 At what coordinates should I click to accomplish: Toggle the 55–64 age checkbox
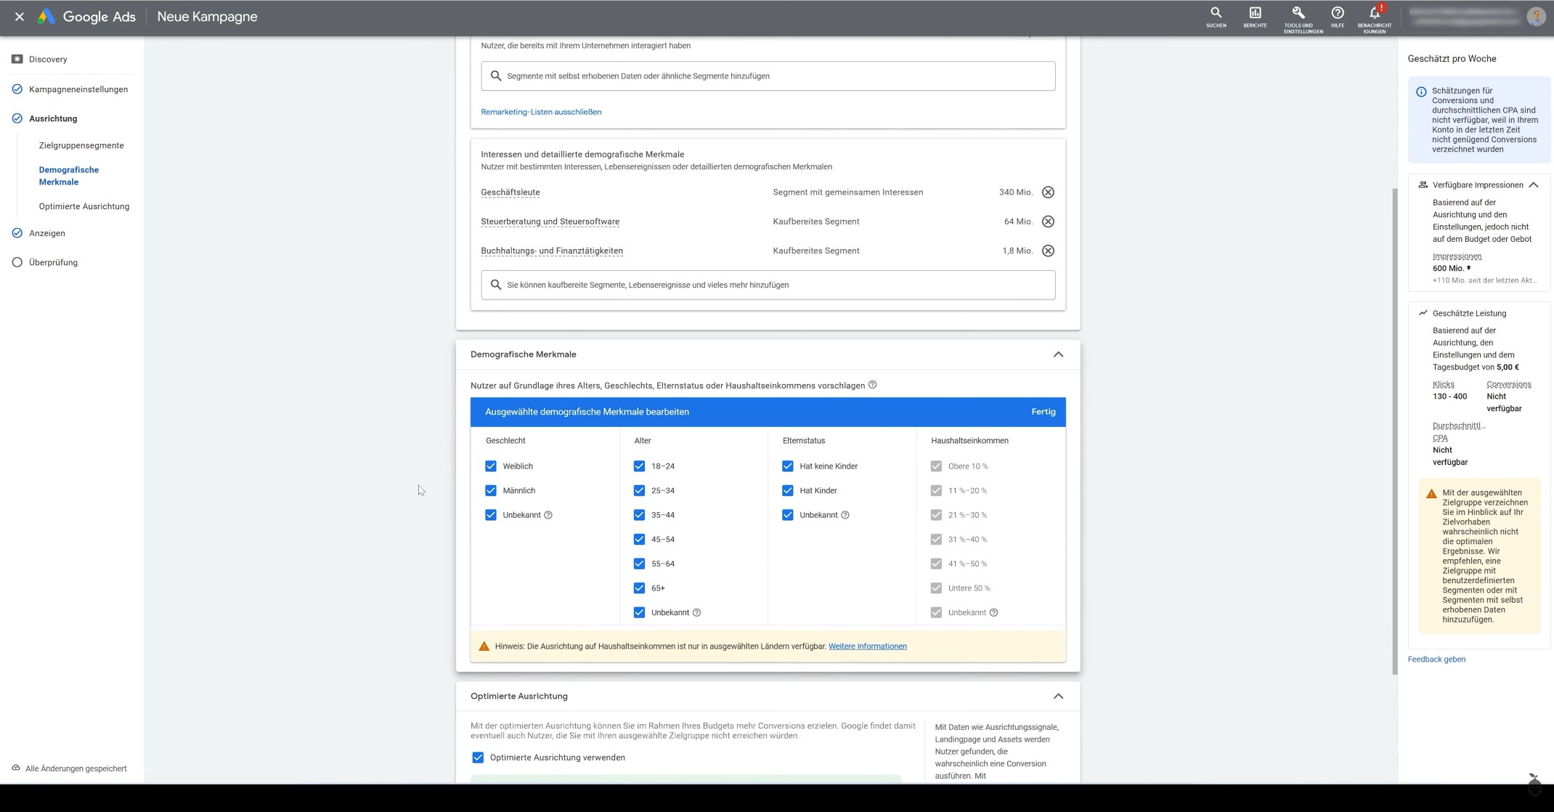pos(639,564)
